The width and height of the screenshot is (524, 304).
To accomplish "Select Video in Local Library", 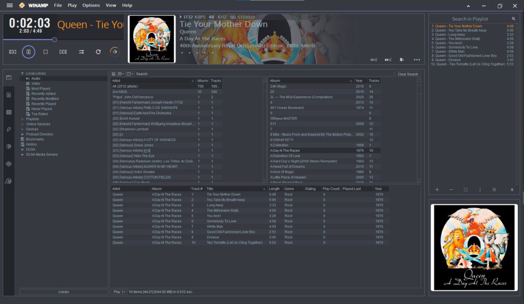I will coord(36,83).
